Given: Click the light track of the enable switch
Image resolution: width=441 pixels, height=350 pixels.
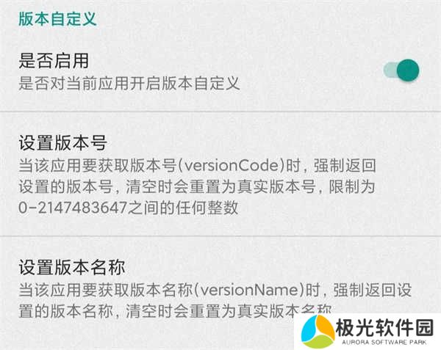Looking at the screenshot, I should [390, 70].
